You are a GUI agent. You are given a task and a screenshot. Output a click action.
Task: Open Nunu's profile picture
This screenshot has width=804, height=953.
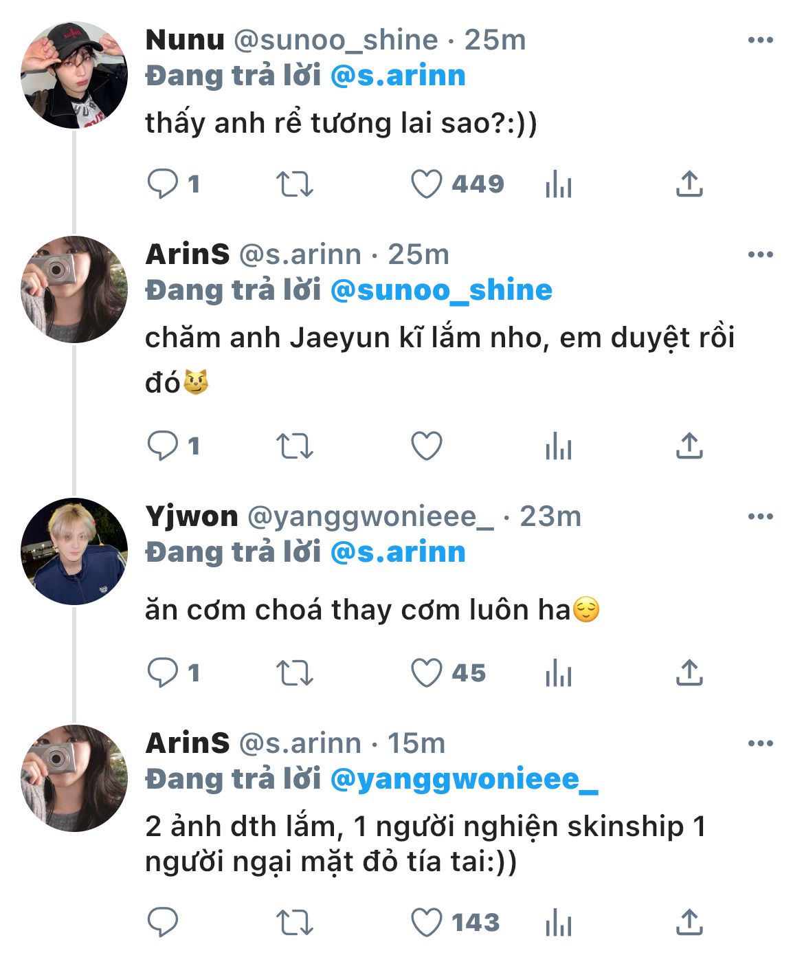[x=74, y=75]
